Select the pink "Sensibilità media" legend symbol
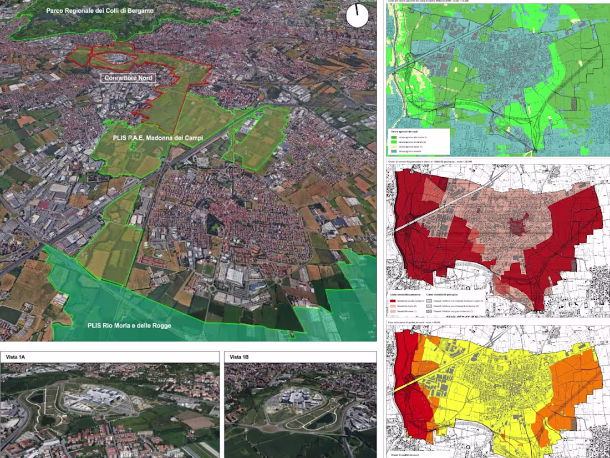The width and height of the screenshot is (610, 458). point(393,306)
